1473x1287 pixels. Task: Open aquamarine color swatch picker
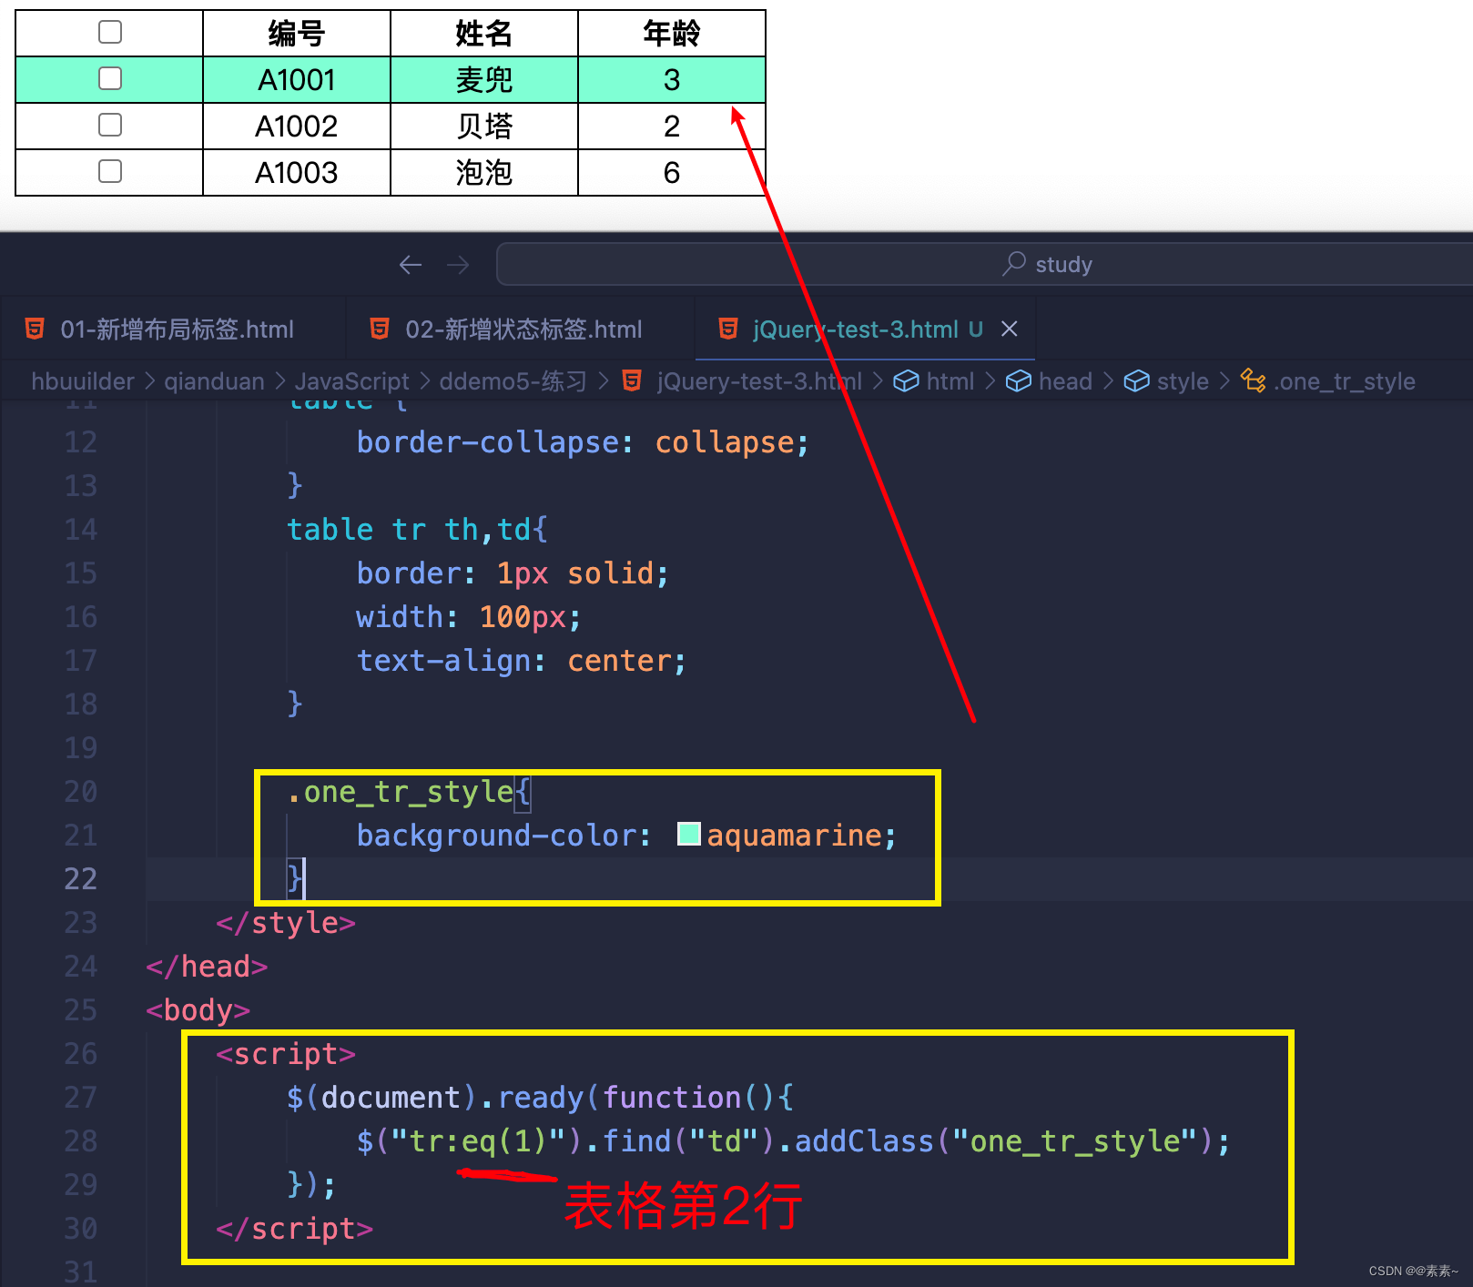pyautogui.click(x=689, y=834)
